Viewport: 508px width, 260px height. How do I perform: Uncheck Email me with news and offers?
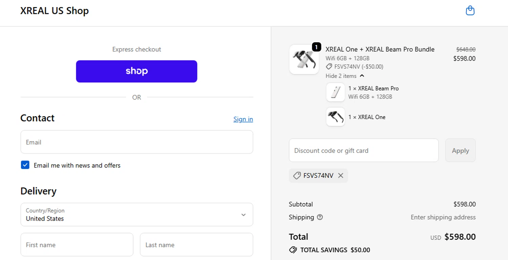[x=25, y=165]
